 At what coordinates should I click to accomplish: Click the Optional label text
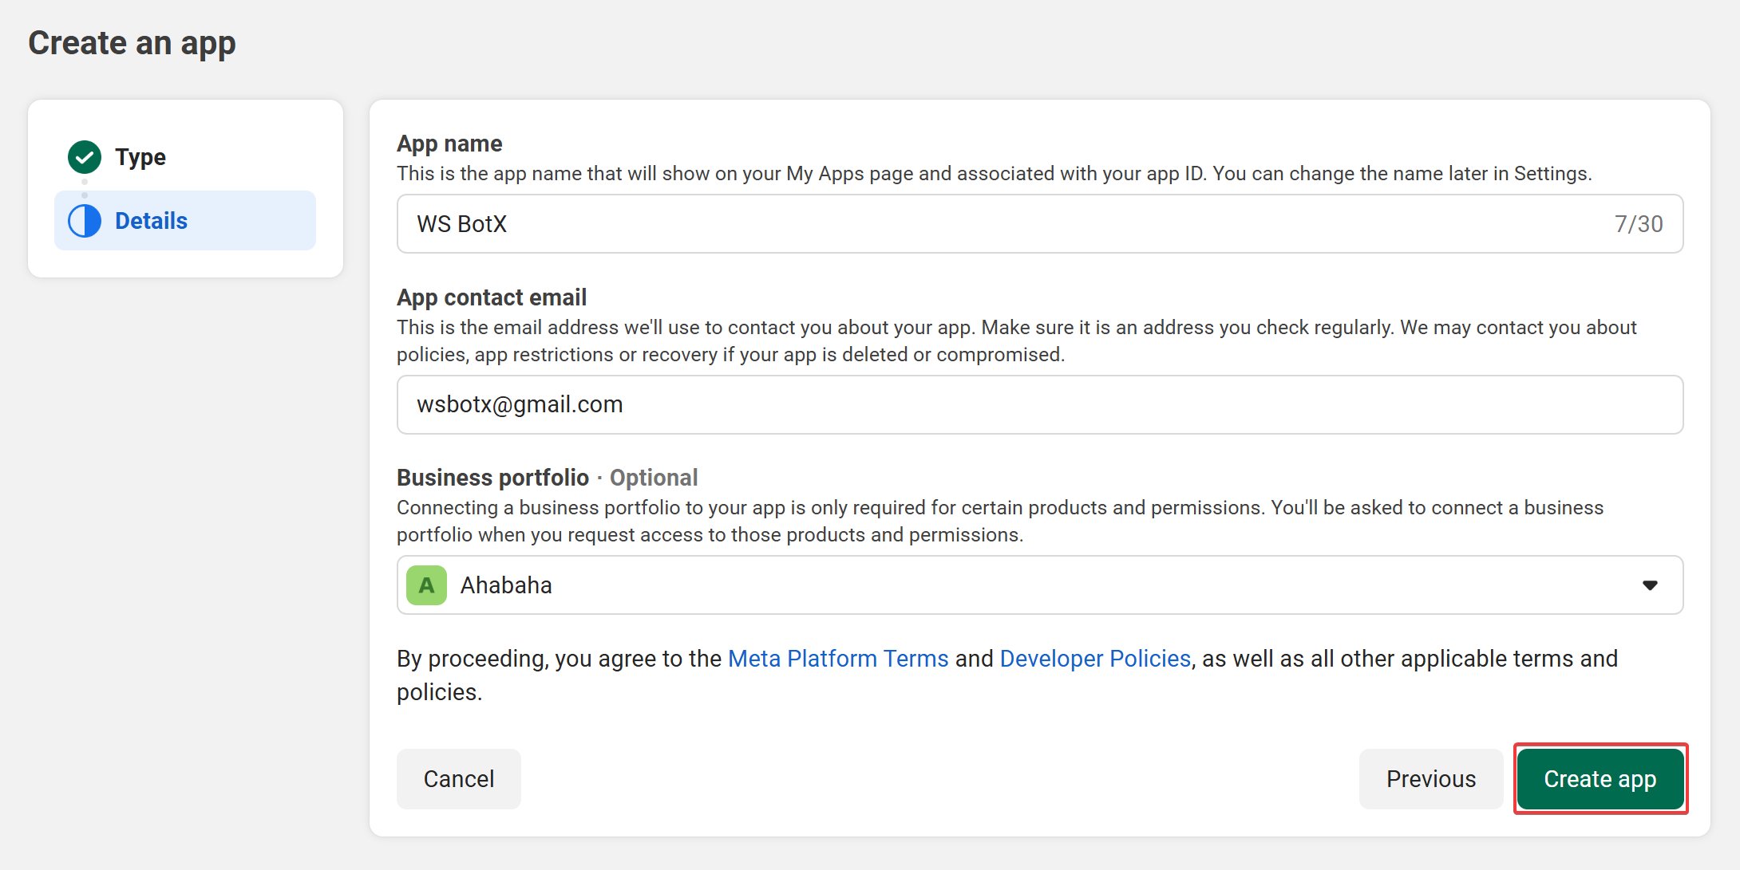pyautogui.click(x=654, y=478)
